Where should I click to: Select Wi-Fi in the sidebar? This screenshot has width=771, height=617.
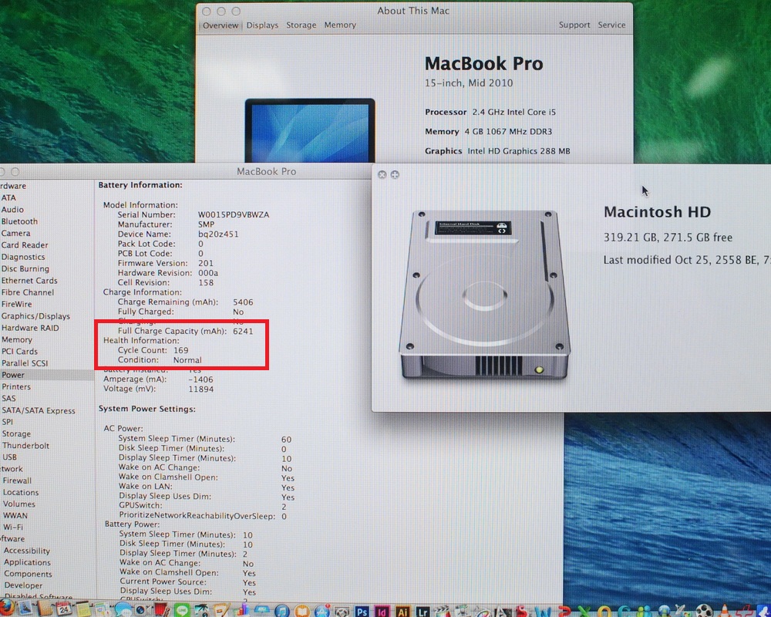[14, 527]
